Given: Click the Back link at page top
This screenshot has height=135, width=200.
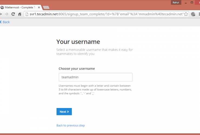Looking at the screenshot, I should (x=5, y=22).
